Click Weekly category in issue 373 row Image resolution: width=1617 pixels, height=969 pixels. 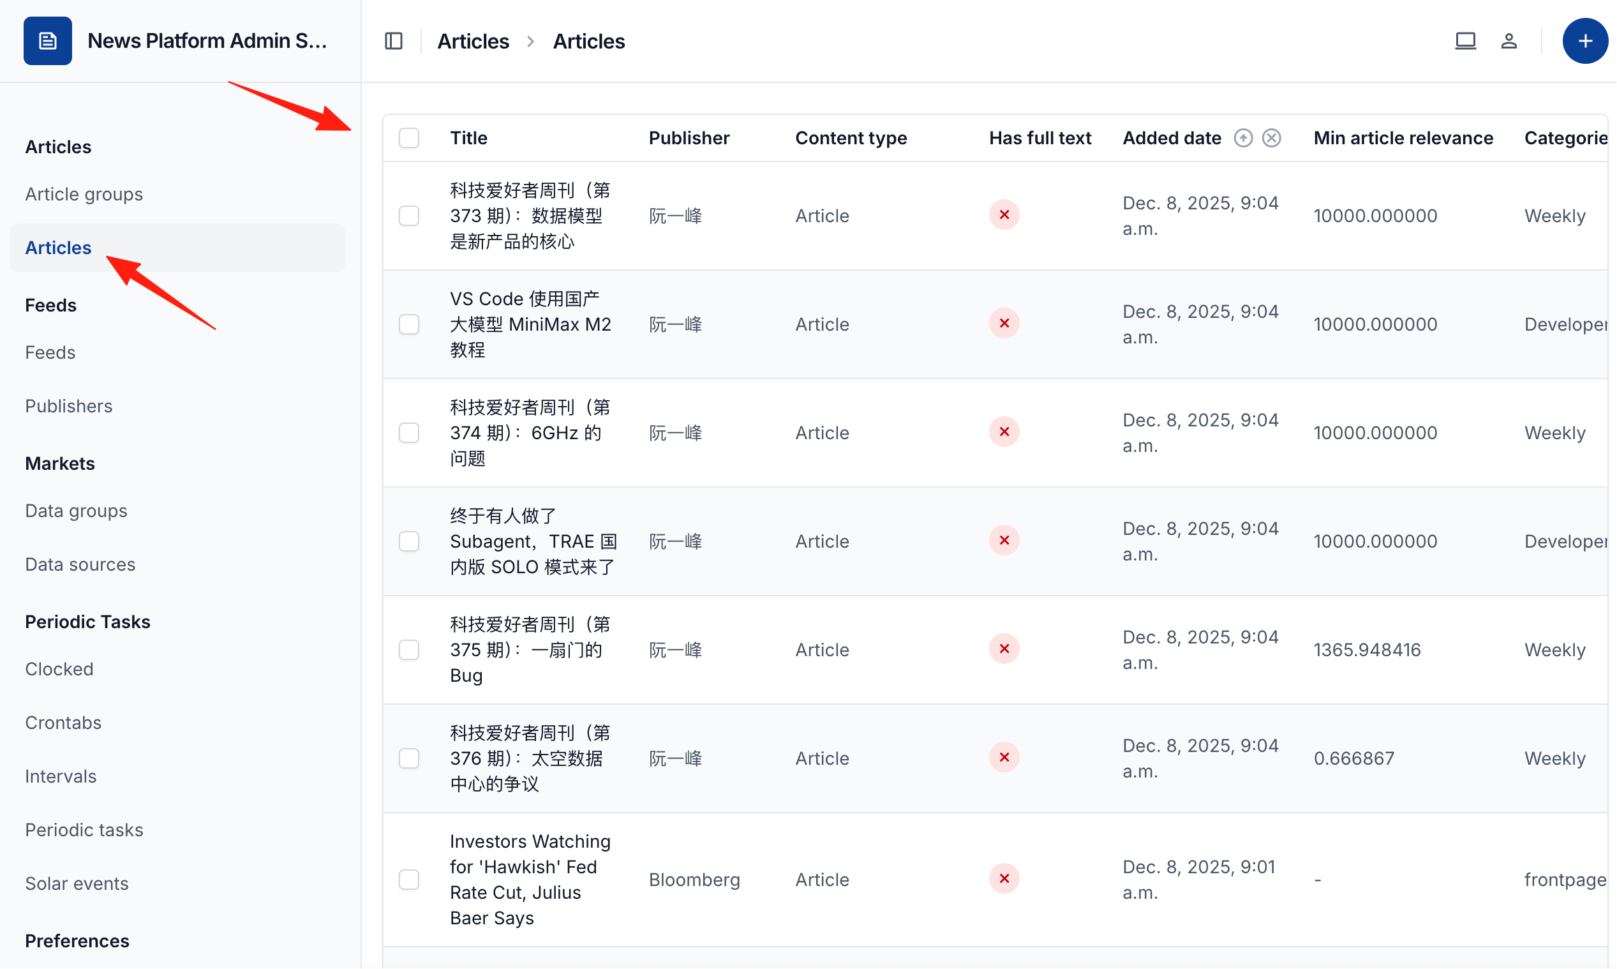(1554, 216)
